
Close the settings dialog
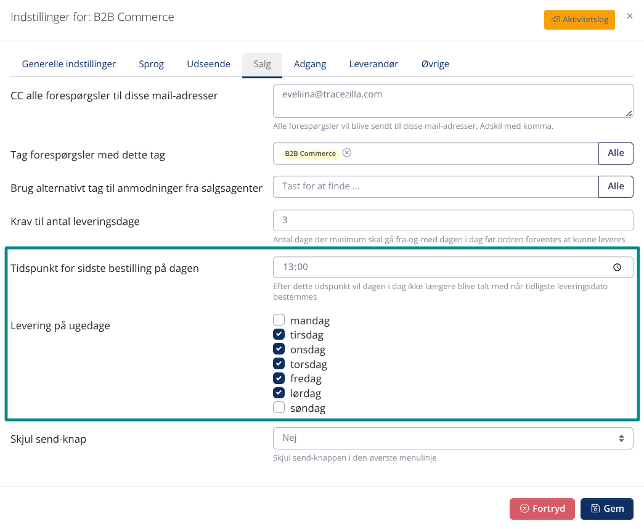pos(629,17)
